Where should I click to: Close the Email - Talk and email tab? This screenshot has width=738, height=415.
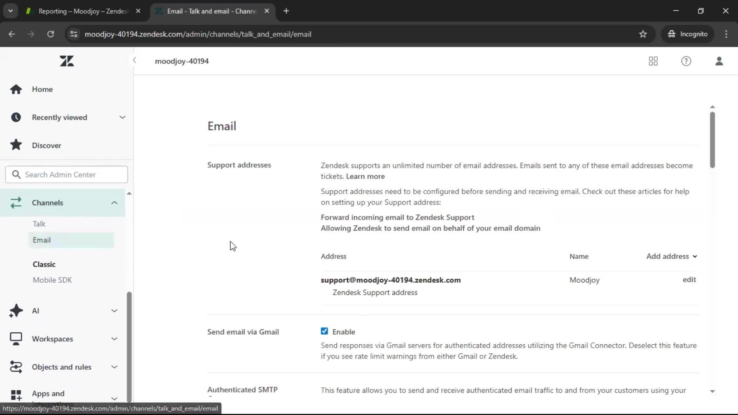[x=267, y=11]
